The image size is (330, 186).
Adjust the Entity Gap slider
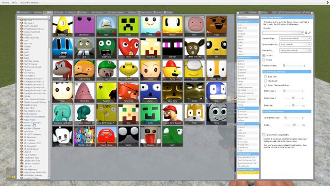[x=293, y=105]
